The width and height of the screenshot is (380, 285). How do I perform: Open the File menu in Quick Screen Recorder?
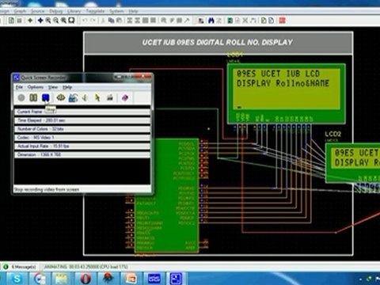(x=19, y=87)
